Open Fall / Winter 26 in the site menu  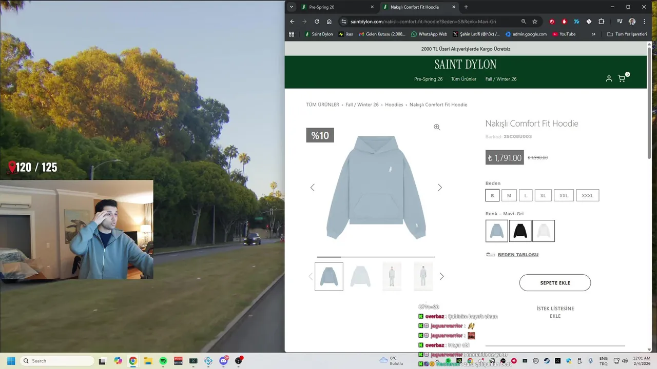tap(501, 79)
